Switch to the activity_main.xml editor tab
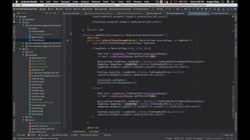The image size is (250, 140). [72, 14]
